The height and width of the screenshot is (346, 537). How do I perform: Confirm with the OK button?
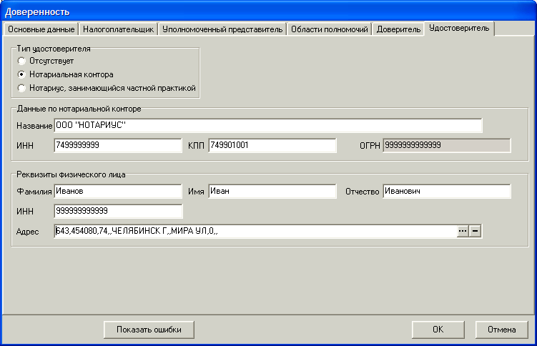438,330
